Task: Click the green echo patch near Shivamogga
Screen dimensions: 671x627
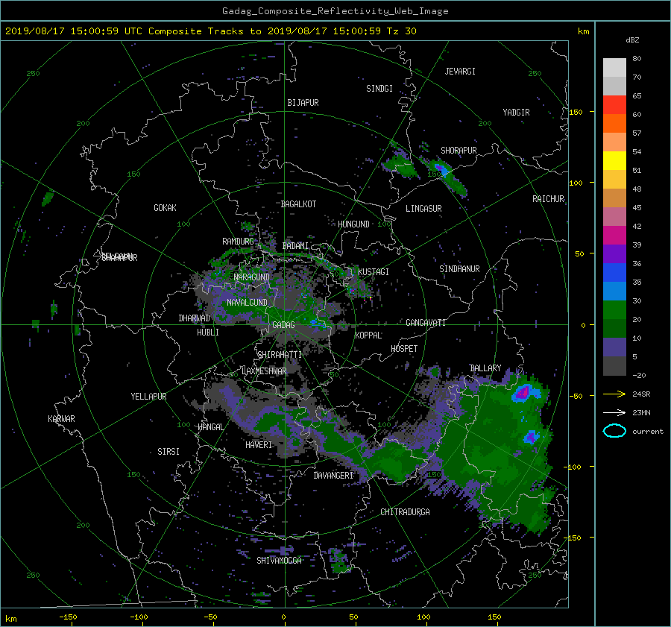Action: coord(340,560)
